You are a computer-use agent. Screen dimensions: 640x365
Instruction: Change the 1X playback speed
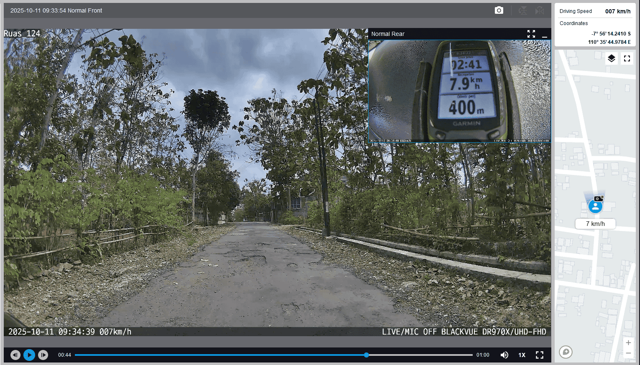522,355
